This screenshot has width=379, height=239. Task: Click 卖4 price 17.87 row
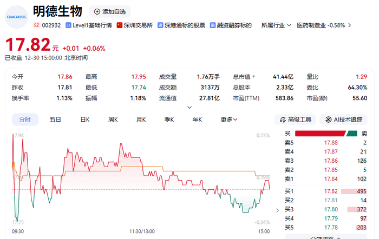325,152
